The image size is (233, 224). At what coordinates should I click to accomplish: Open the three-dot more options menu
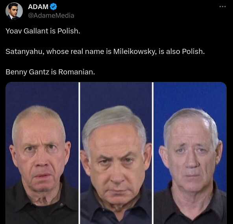click(x=223, y=7)
